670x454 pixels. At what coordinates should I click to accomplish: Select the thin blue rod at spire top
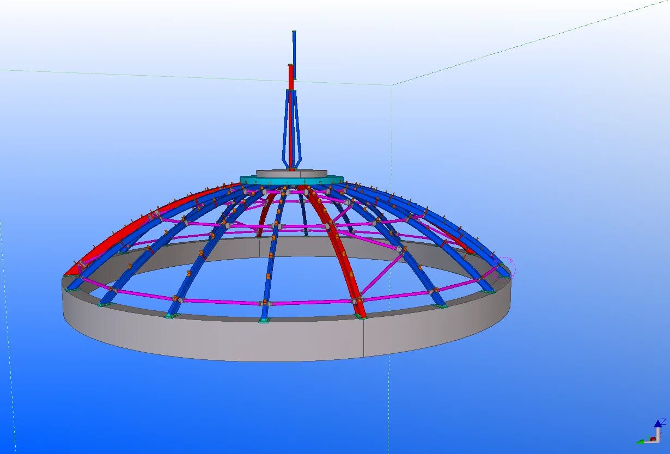(294, 54)
